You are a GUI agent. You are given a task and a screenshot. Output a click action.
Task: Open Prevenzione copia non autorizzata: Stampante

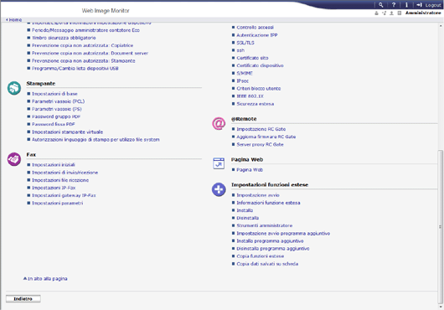[84, 60]
